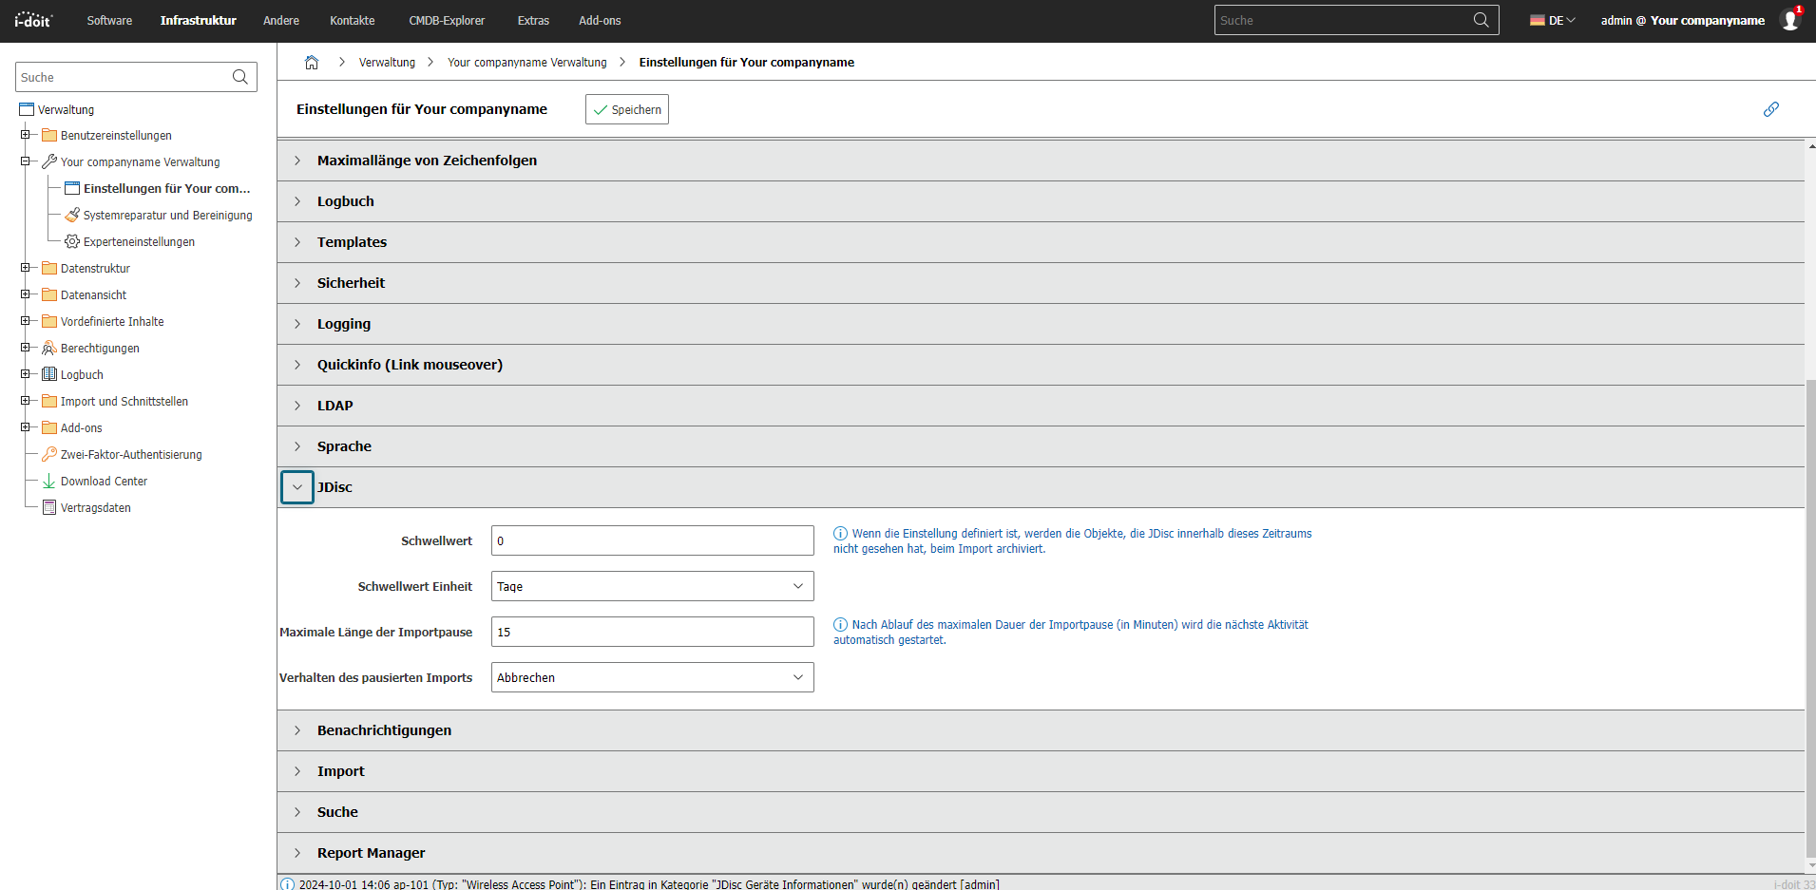Click the user avatar icon
This screenshot has height=890, width=1816.
pyautogui.click(x=1790, y=20)
